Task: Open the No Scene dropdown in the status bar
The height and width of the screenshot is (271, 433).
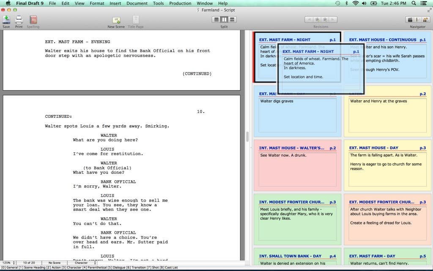Action: point(54,263)
